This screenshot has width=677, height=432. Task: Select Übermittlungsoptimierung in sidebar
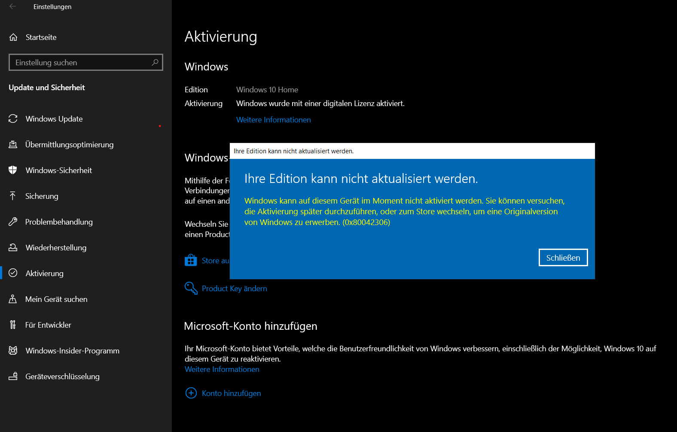click(86, 144)
